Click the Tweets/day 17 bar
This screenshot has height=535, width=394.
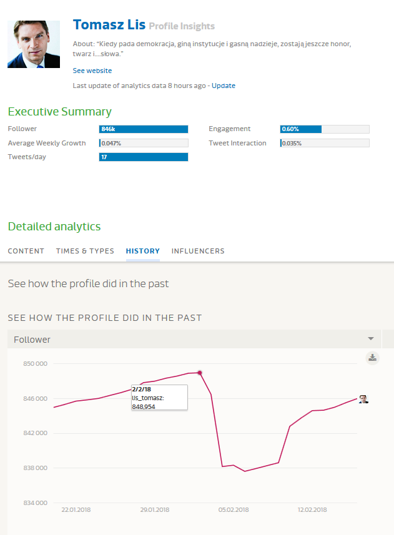(144, 157)
